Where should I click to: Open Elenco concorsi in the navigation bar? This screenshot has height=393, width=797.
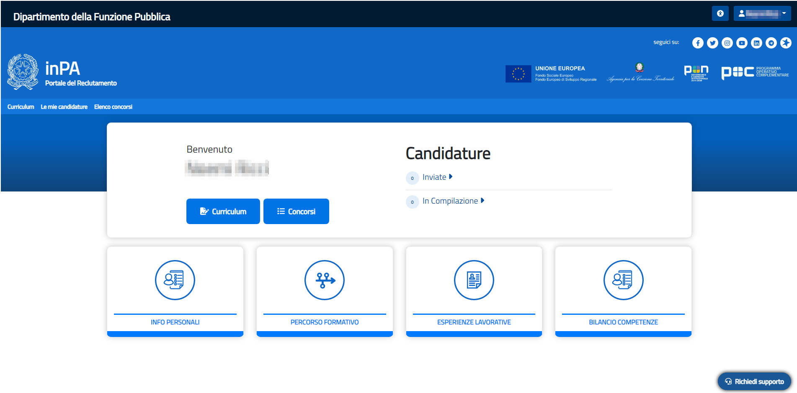(113, 107)
